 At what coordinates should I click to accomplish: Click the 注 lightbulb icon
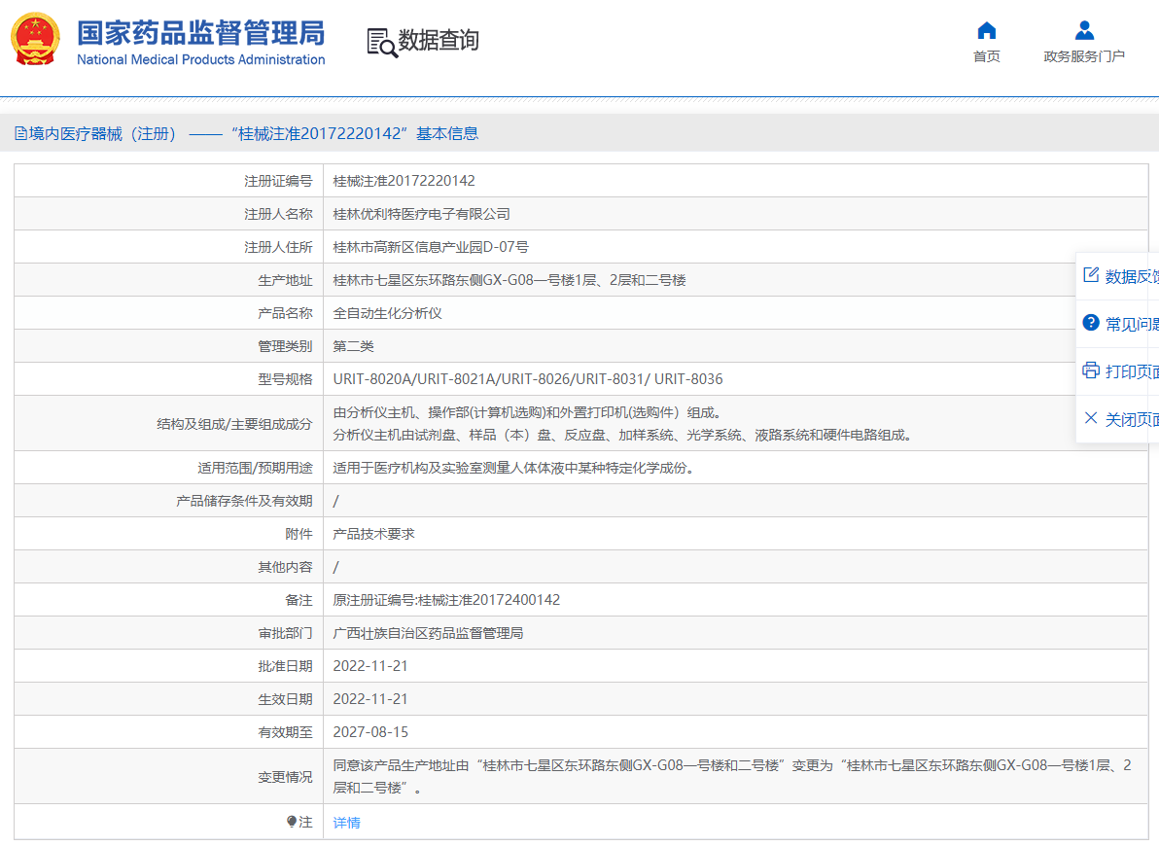click(x=292, y=822)
